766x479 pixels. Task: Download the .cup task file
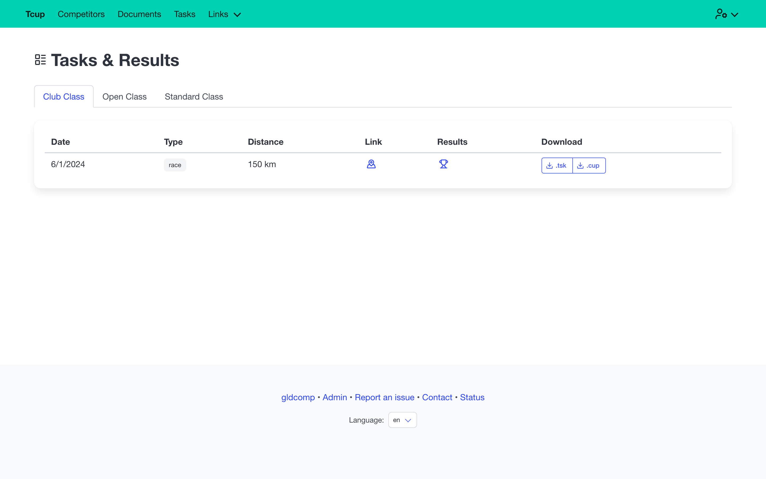[589, 165]
